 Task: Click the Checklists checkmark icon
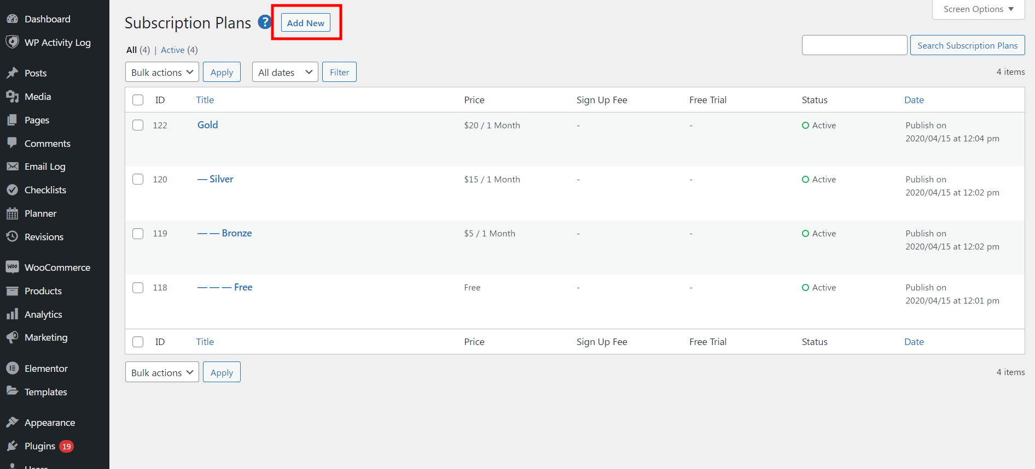(x=12, y=190)
